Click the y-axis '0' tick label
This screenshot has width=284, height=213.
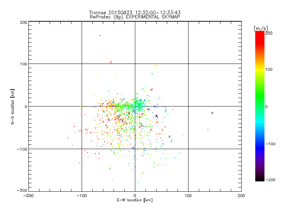pyautogui.click(x=26, y=106)
